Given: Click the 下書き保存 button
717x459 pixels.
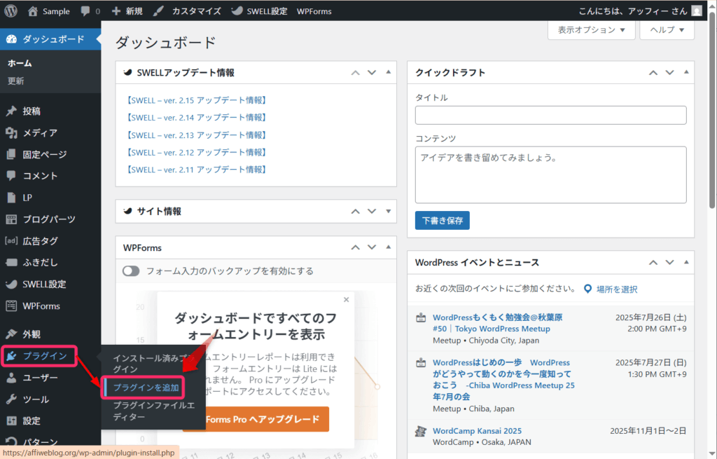Looking at the screenshot, I should click(443, 221).
